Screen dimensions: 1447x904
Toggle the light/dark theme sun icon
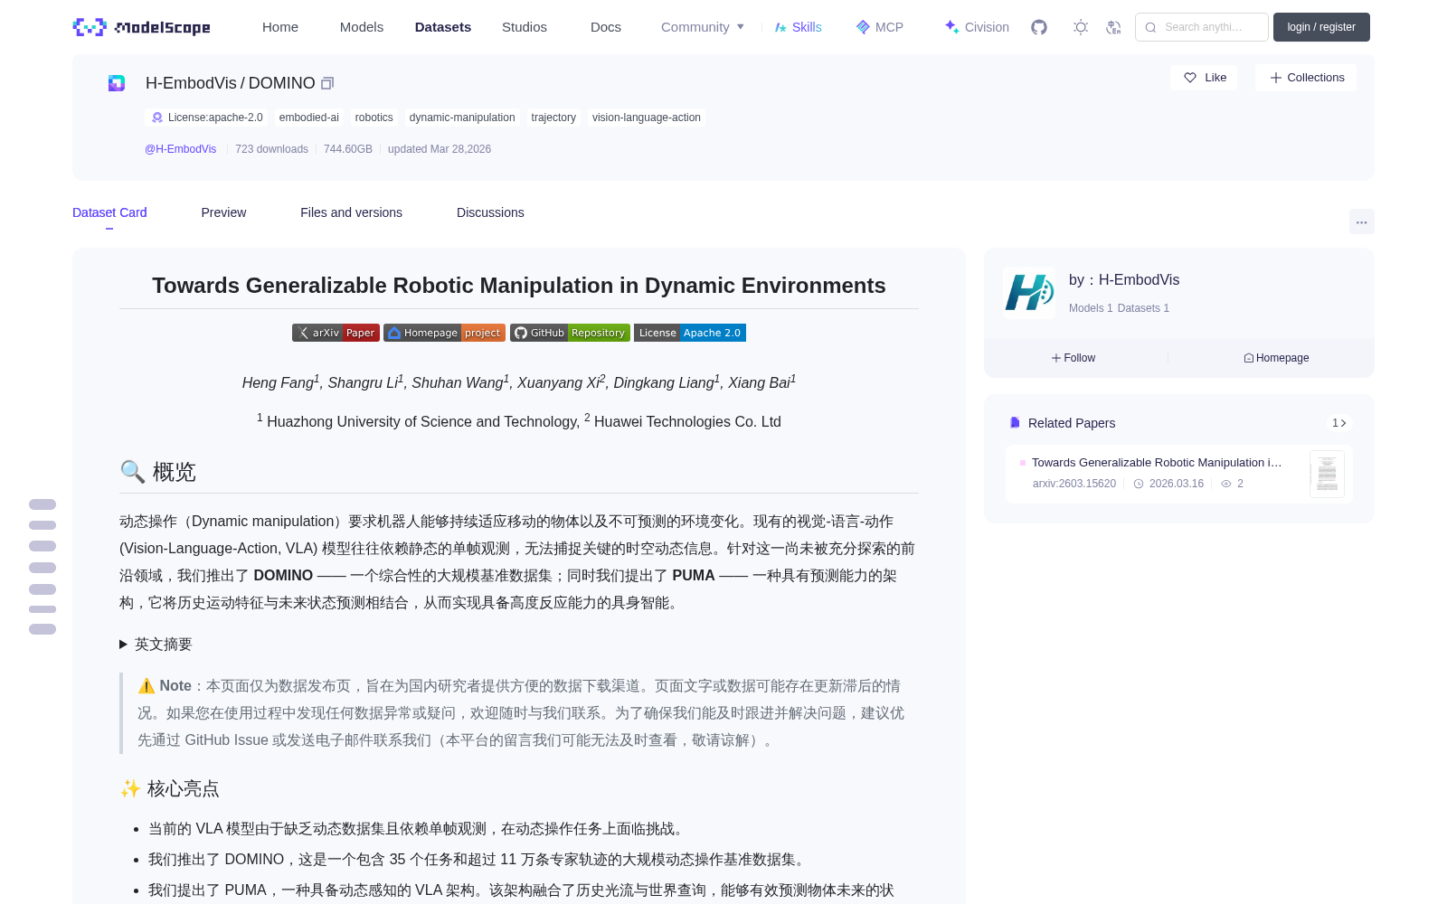[x=1081, y=27]
